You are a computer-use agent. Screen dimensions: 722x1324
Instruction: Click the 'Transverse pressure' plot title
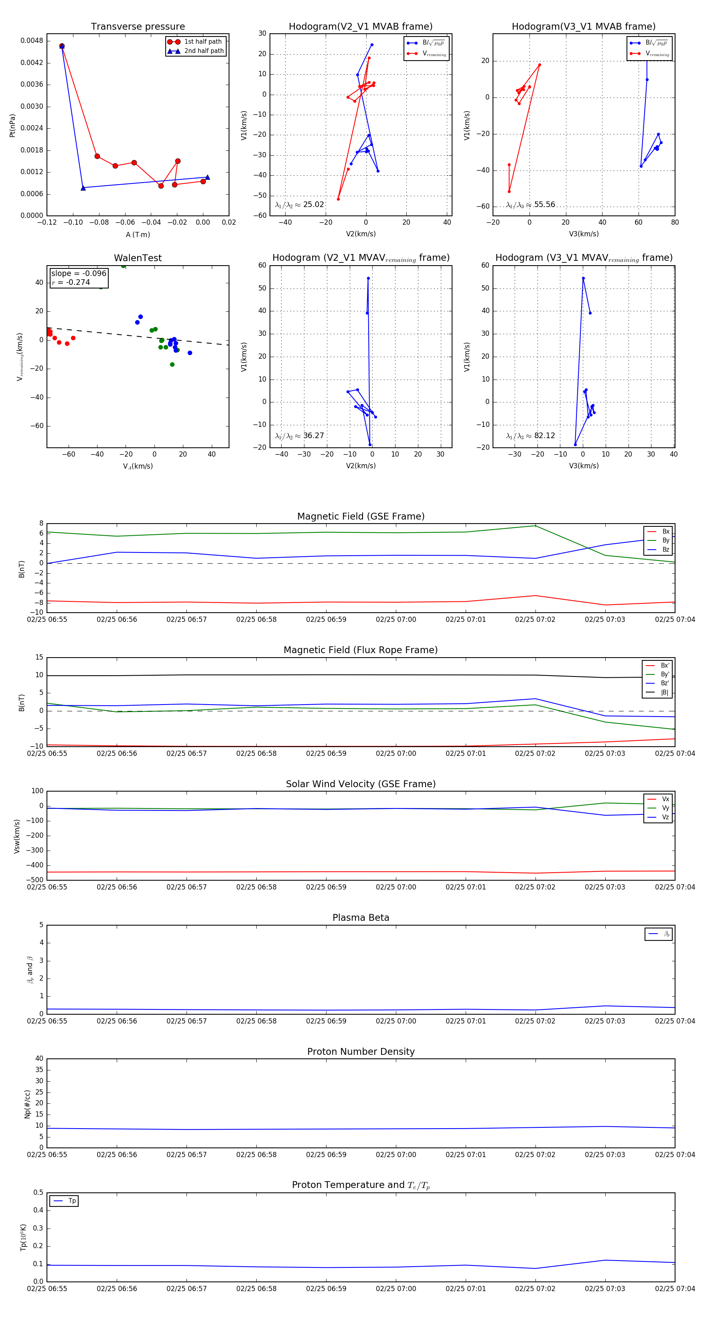pos(138,27)
